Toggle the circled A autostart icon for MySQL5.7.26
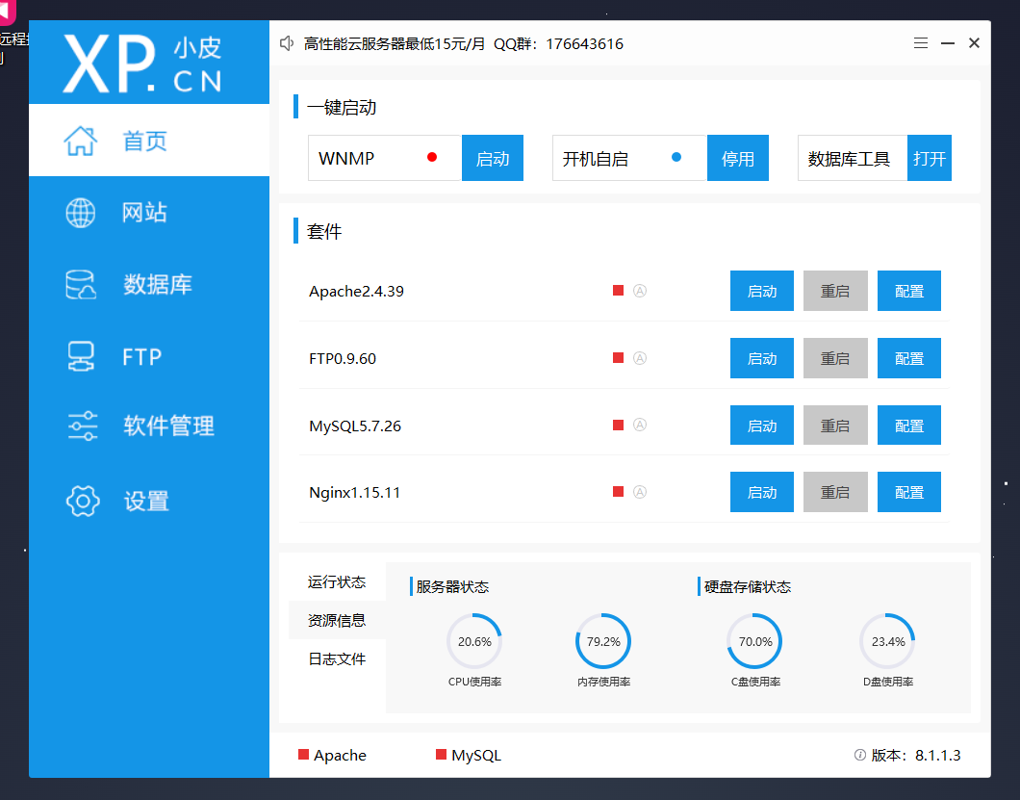 tap(639, 425)
